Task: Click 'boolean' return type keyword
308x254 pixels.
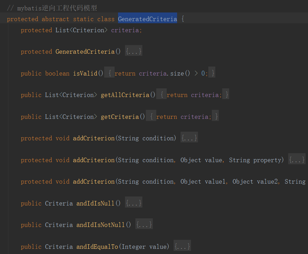Action: coord(57,73)
